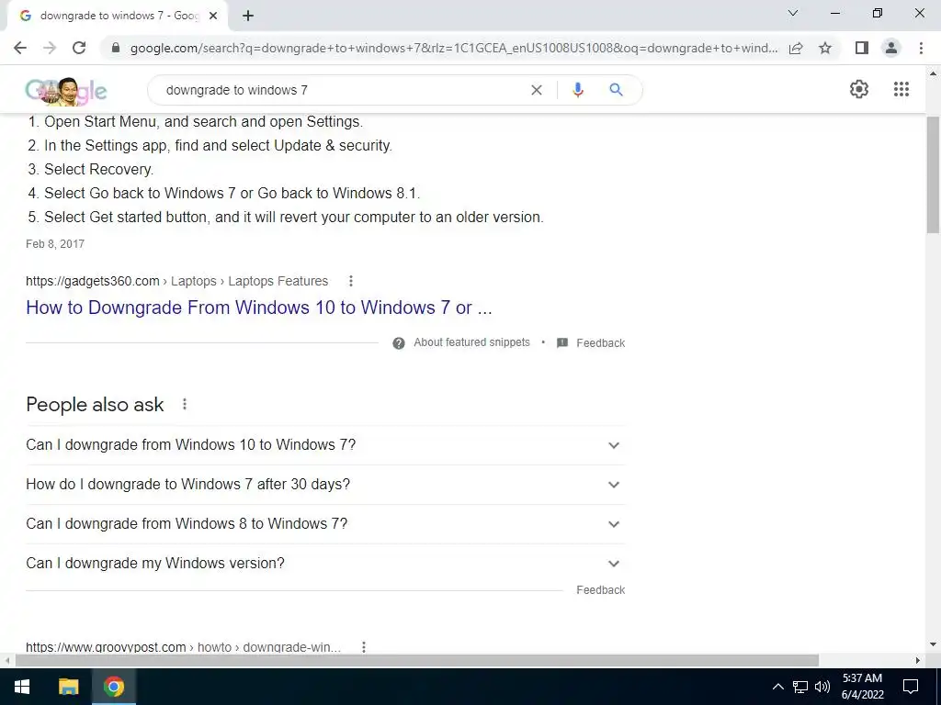Image resolution: width=941 pixels, height=705 pixels.
Task: Open a new browser tab
Action: 248,17
